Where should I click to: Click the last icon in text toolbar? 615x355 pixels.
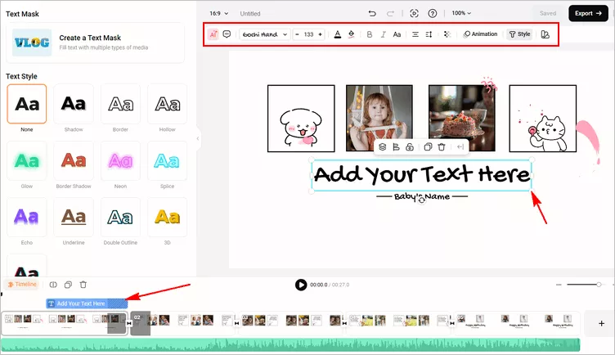pos(545,34)
